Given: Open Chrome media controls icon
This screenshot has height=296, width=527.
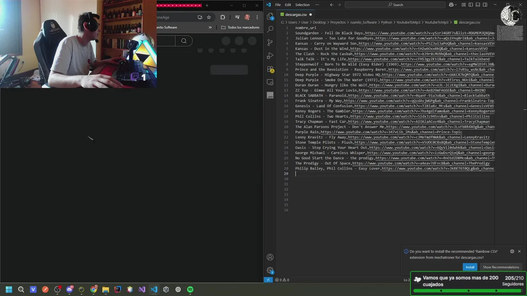Looking at the screenshot, I should (237, 17).
